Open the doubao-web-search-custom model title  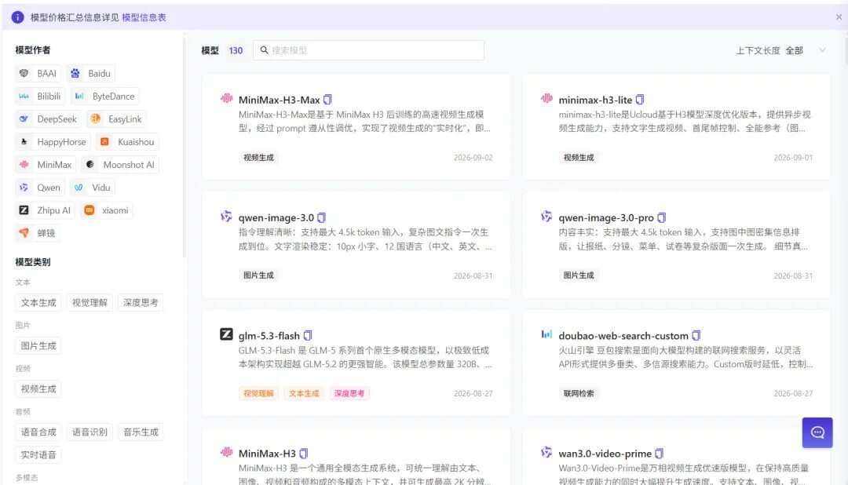[623, 336]
